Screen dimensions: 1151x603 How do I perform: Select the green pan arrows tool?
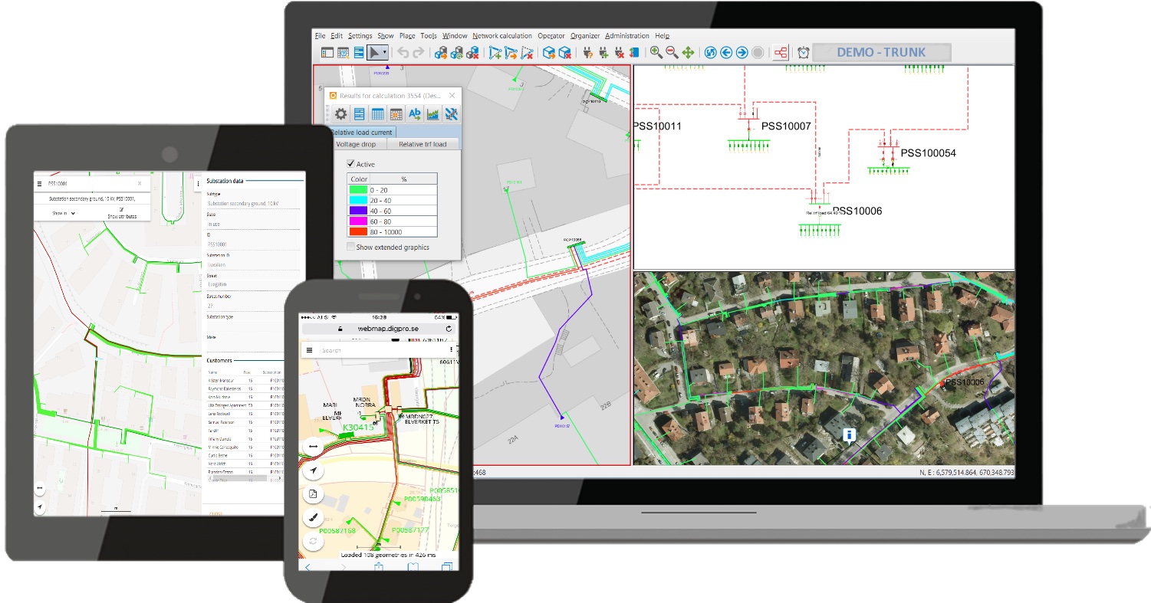tap(689, 53)
